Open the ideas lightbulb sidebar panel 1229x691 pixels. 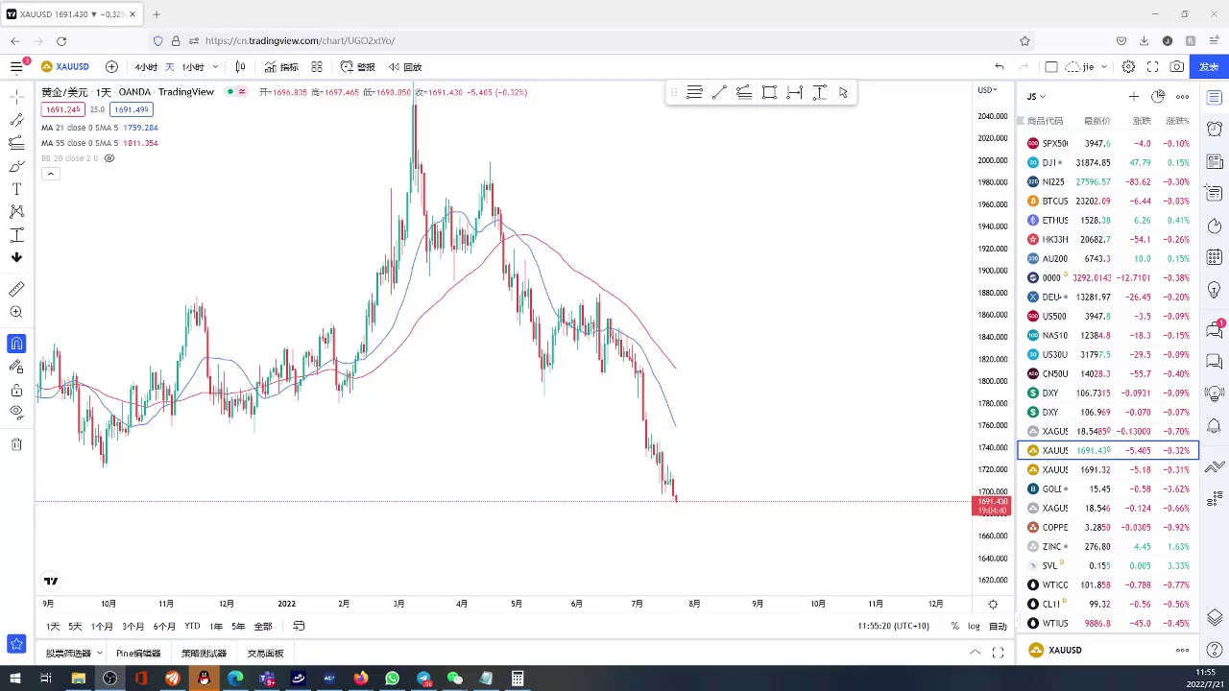1215,290
